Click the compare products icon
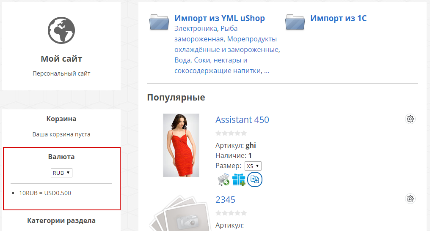The height and width of the screenshot is (231, 430). pyautogui.click(x=255, y=179)
